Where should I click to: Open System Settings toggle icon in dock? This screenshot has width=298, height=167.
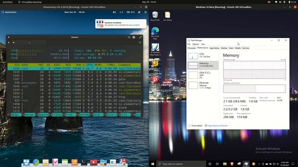click(113, 162)
